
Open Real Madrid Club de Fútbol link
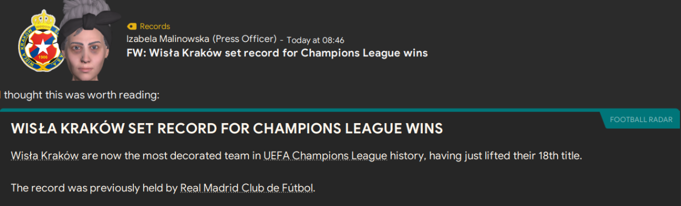tap(246, 187)
